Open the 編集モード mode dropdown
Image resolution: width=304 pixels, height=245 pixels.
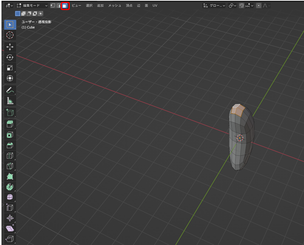tap(32, 6)
